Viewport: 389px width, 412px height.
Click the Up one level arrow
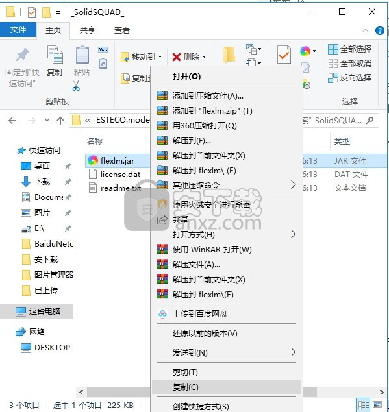pos(60,121)
